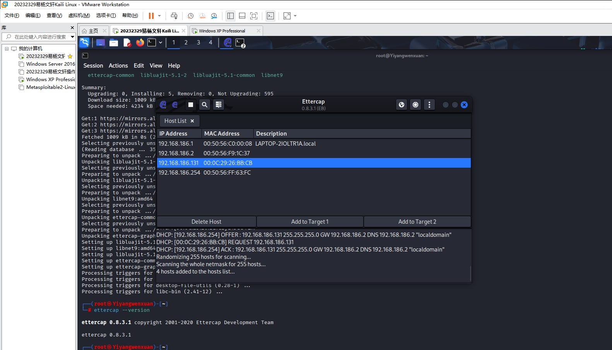This screenshot has width=612, height=350.
Task: Open the terminal emulator launcher in the Kali panel
Action: pyautogui.click(x=152, y=42)
